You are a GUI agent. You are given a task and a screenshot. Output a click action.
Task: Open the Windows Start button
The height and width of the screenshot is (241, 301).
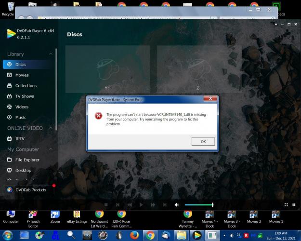point(8,235)
